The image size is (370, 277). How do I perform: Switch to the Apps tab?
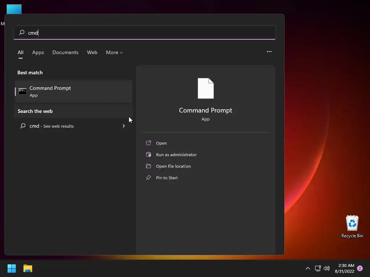point(38,52)
